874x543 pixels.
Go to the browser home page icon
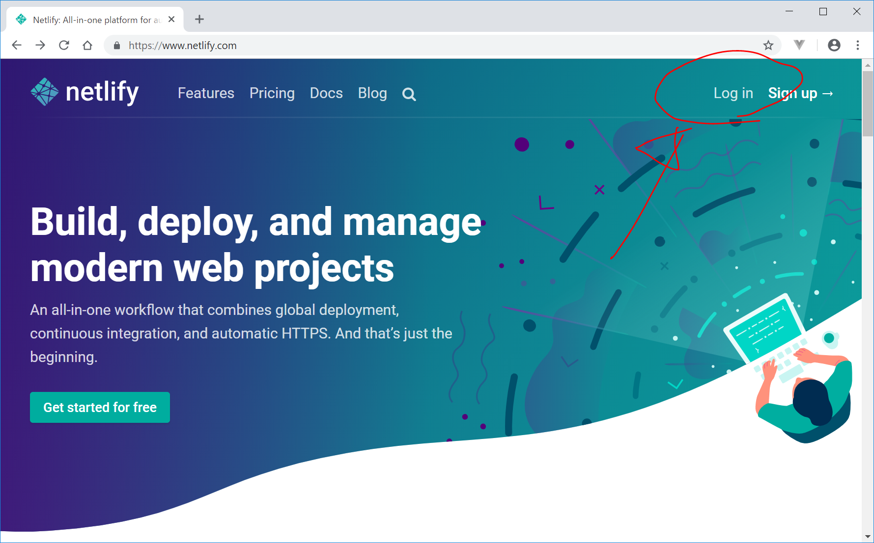click(87, 46)
